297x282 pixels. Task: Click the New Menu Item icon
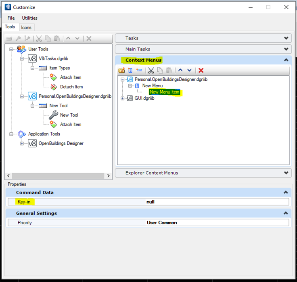pyautogui.click(x=139, y=70)
